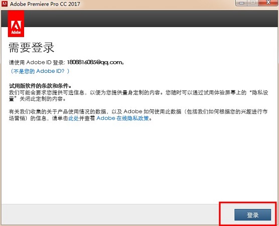279x226 pixels.
Task: Click the red Adobe logo
Action: 16,24
